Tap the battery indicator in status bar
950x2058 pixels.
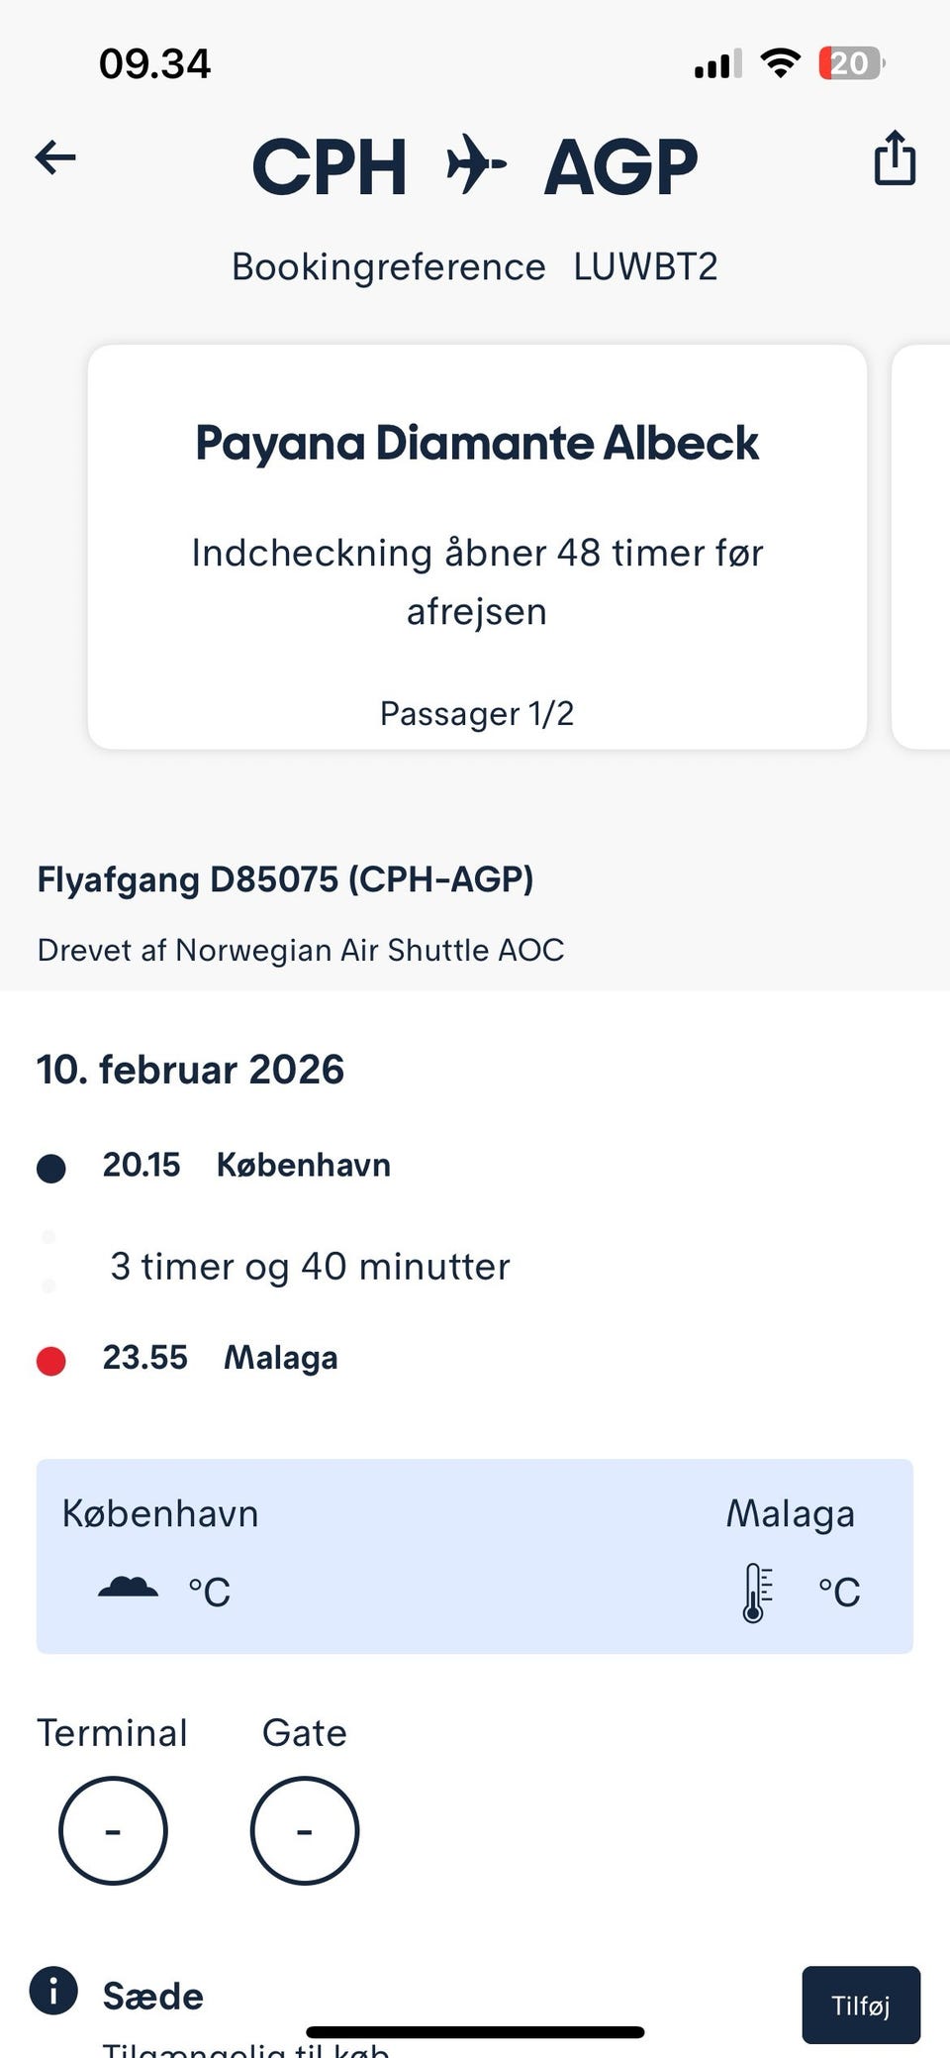(850, 64)
